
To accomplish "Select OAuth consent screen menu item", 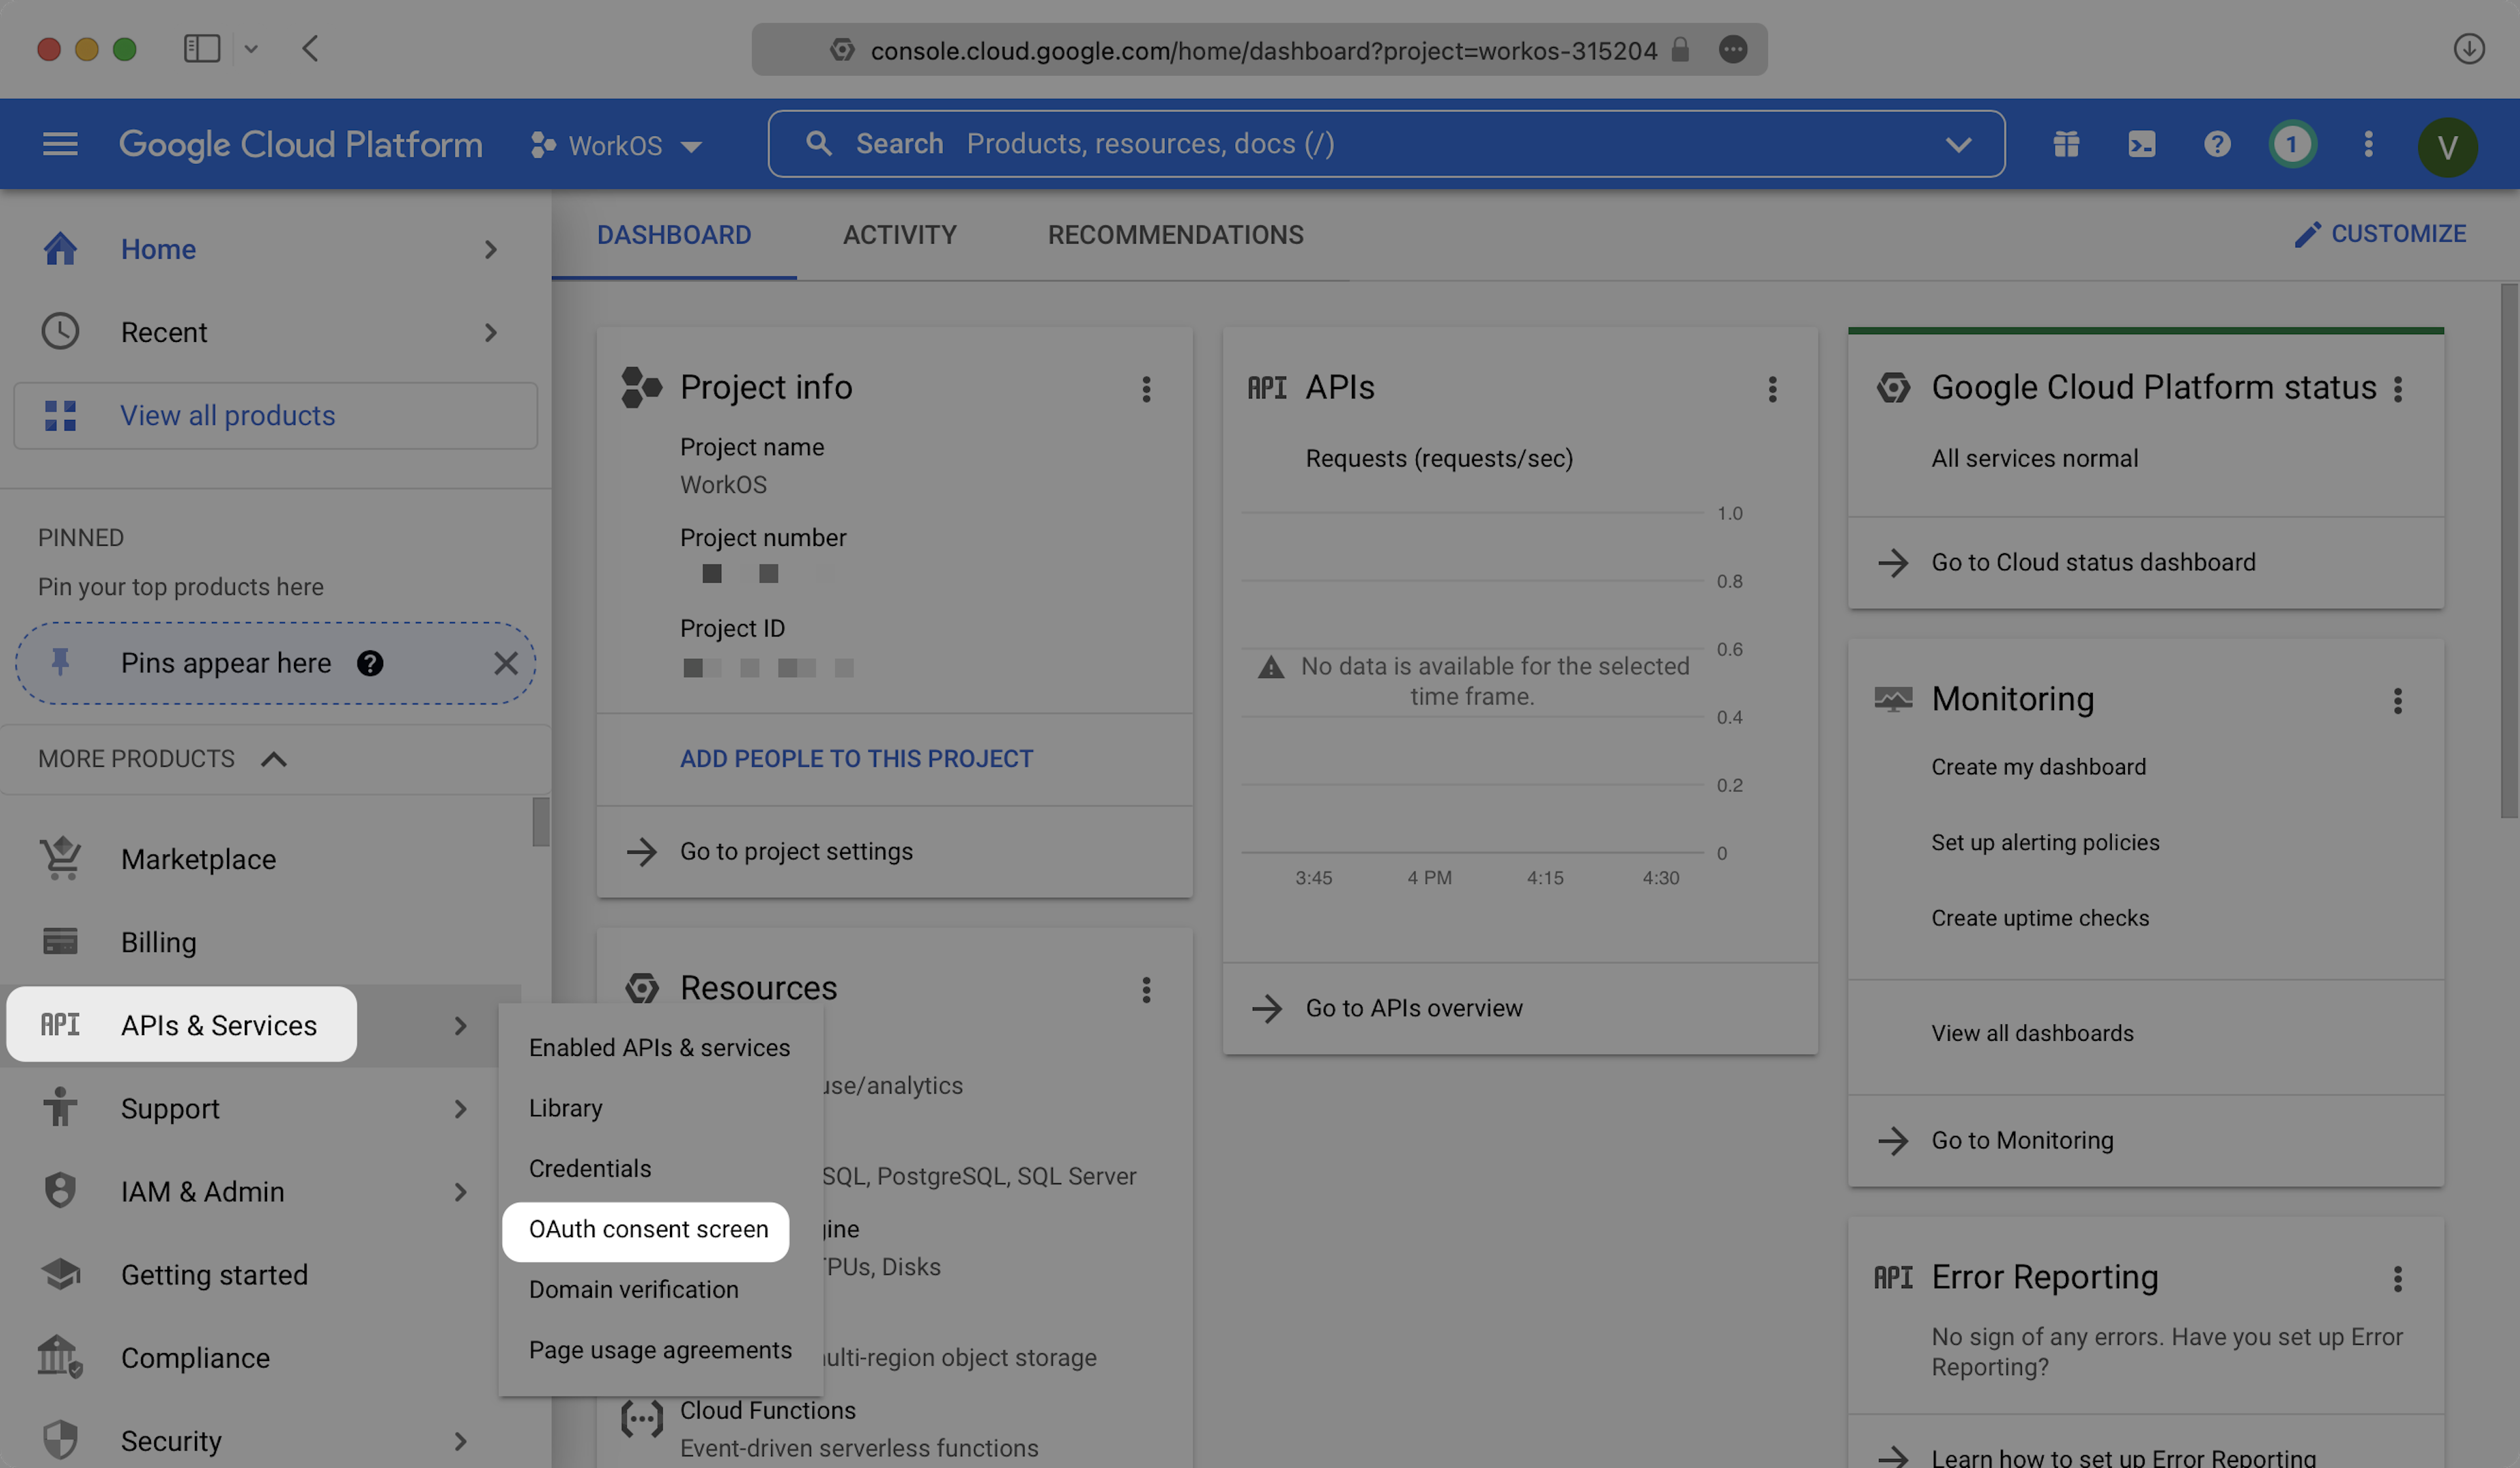I will pyautogui.click(x=648, y=1229).
